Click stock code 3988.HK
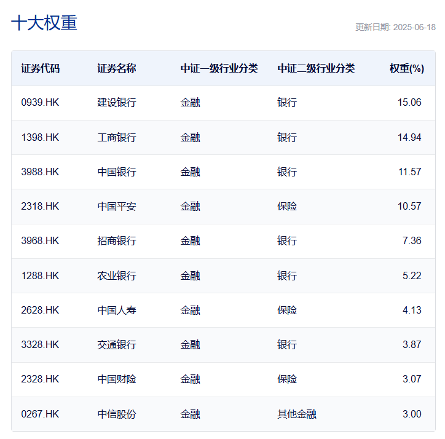 click(40, 172)
